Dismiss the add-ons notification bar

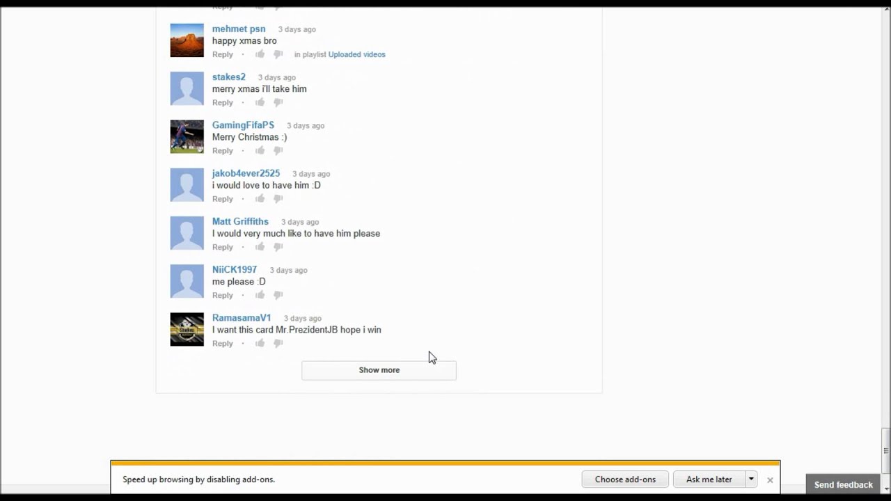tap(770, 480)
